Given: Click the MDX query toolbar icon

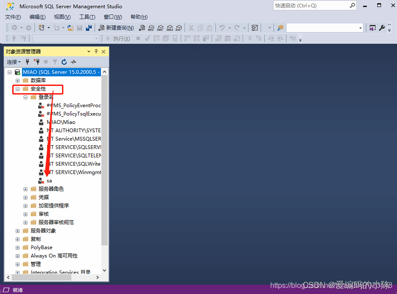Looking at the screenshot, I should tap(151, 28).
